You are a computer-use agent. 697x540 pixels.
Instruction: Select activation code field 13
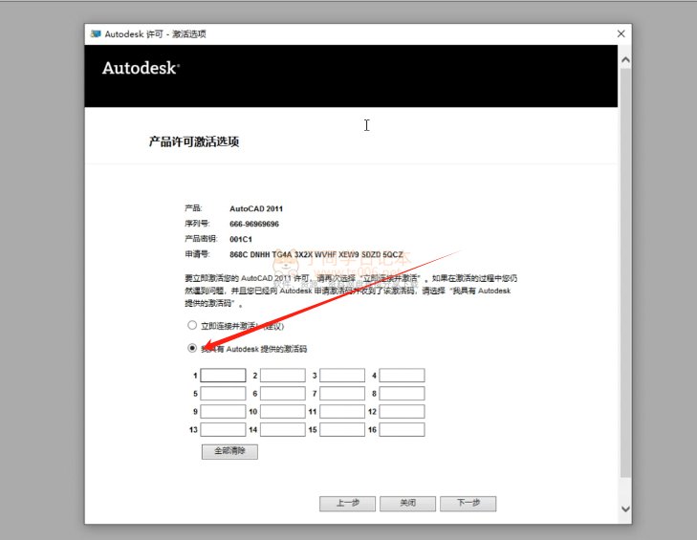pos(223,430)
